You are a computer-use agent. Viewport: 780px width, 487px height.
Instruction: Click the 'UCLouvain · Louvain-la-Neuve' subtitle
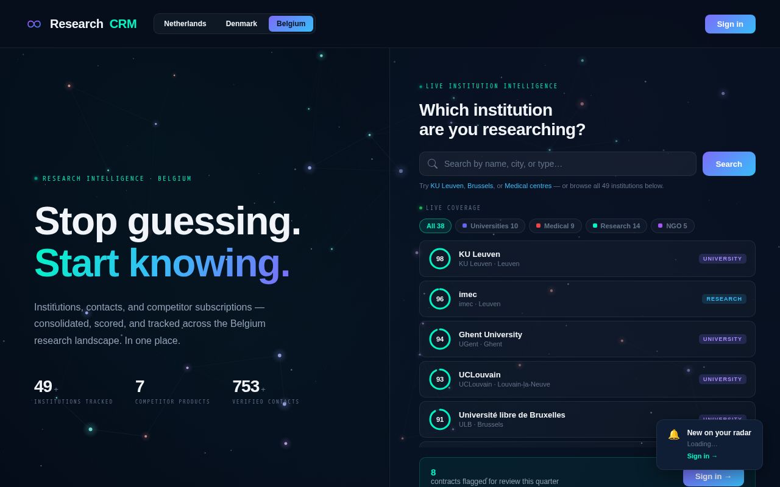click(505, 384)
